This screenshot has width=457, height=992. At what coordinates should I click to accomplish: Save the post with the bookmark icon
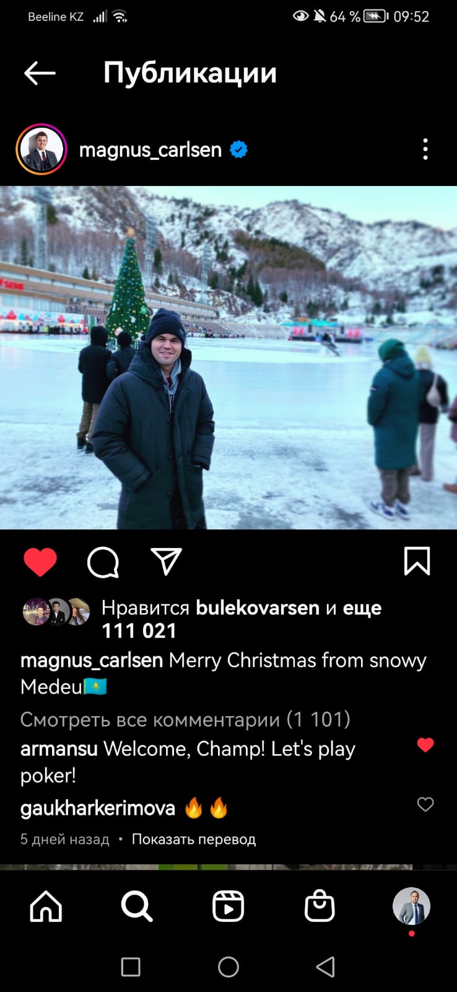[417, 561]
